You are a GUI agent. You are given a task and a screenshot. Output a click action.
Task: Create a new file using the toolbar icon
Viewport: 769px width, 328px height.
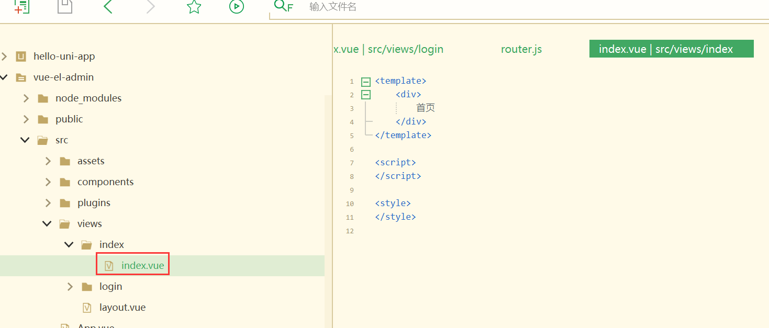21,7
